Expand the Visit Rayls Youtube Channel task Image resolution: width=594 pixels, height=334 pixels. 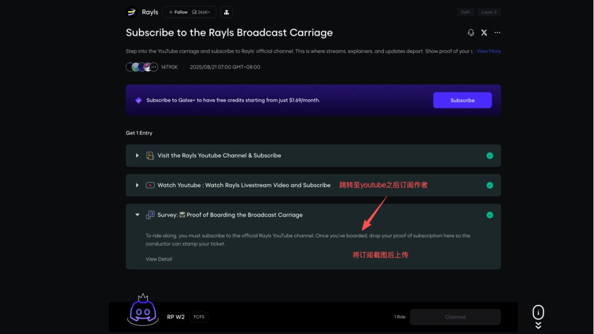(137, 156)
